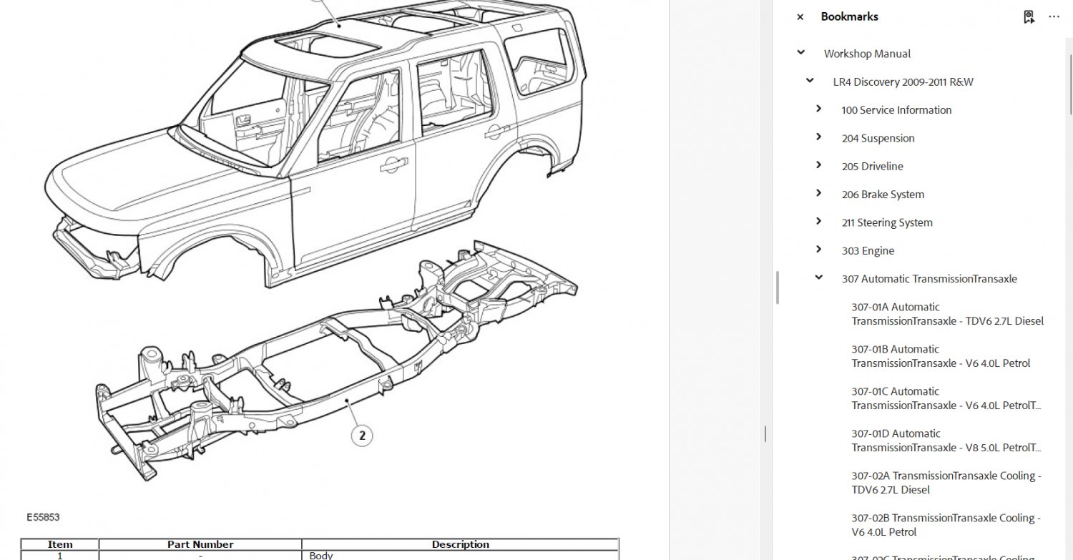Expand the 211 Steering System section
The height and width of the screenshot is (560, 1073).
[819, 222]
